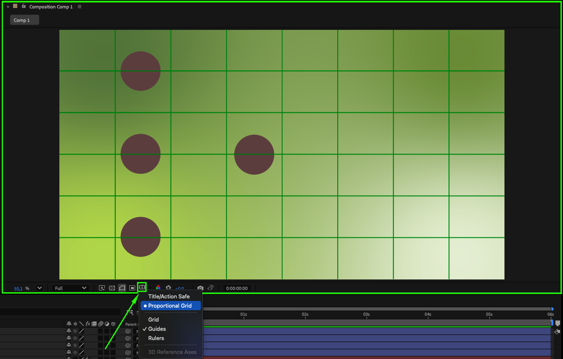Toggle the Quality switch on the first layer row

81,332
